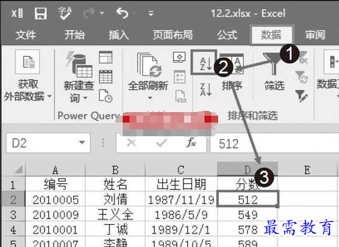The width and height of the screenshot is (339, 247).
Task: Click the 新建查询 icon
Action: pyautogui.click(x=79, y=64)
